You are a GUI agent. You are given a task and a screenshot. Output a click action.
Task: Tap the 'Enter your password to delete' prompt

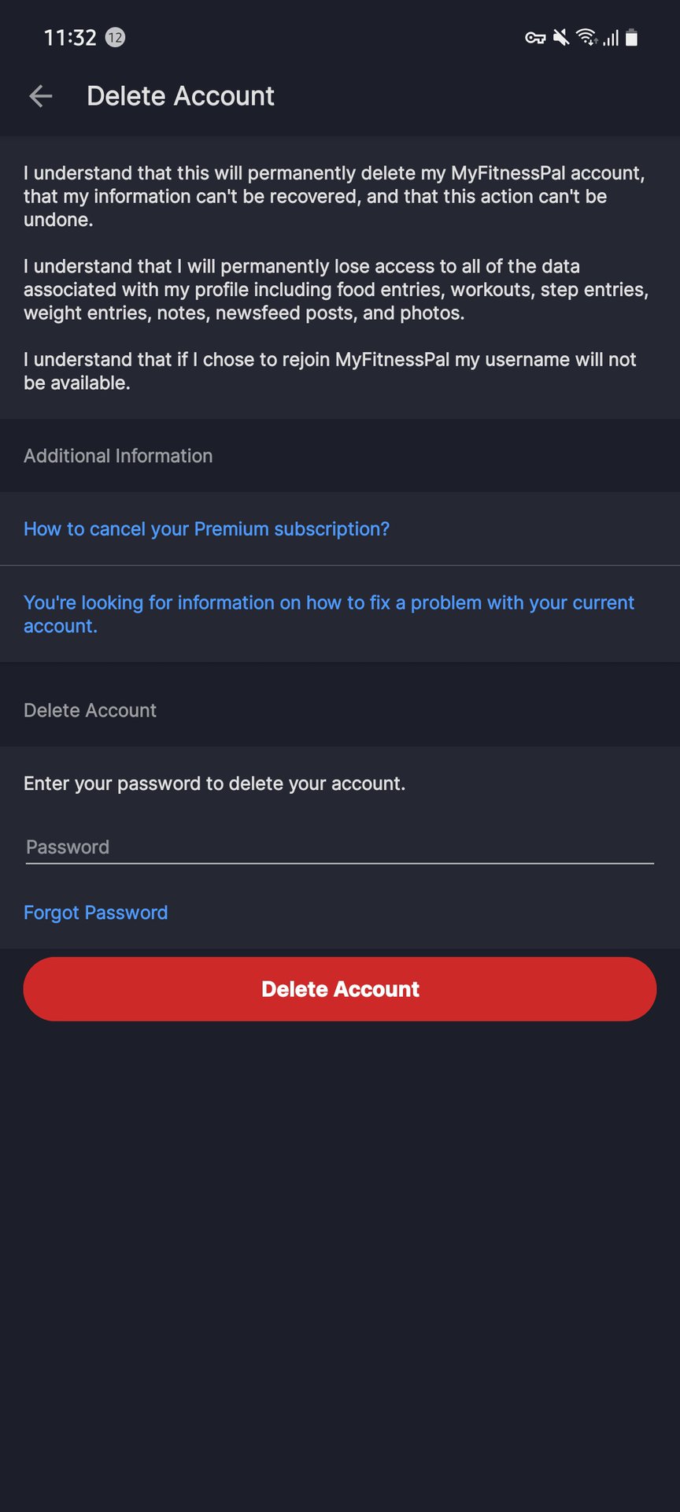(214, 783)
